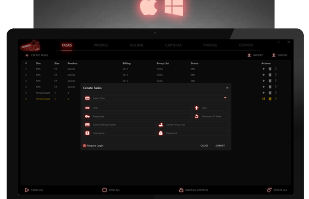Screen dimensions: 309x199
Task: Open Manual Captcha via the lock icon
Action: 181,190
